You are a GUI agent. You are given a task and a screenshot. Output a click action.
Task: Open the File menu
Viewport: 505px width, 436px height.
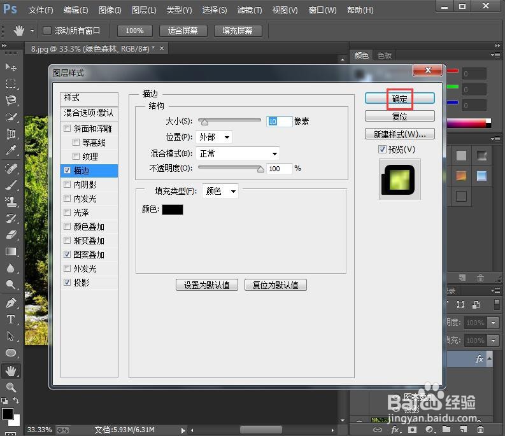(x=41, y=10)
